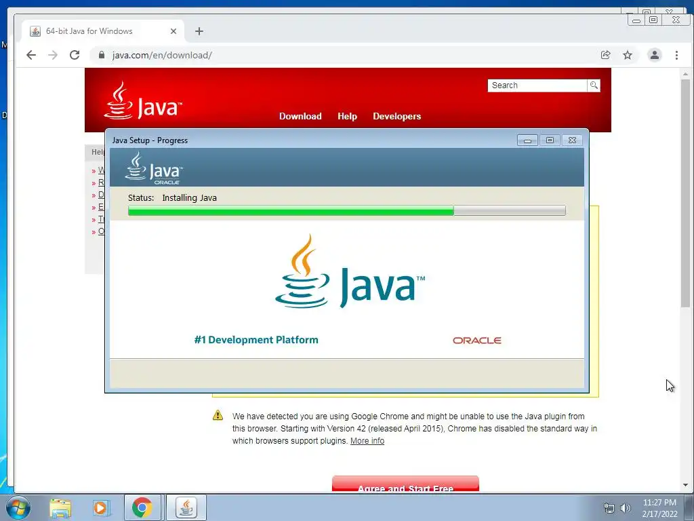Open the Download menu on the Java site
The width and height of the screenshot is (694, 521).
[300, 116]
